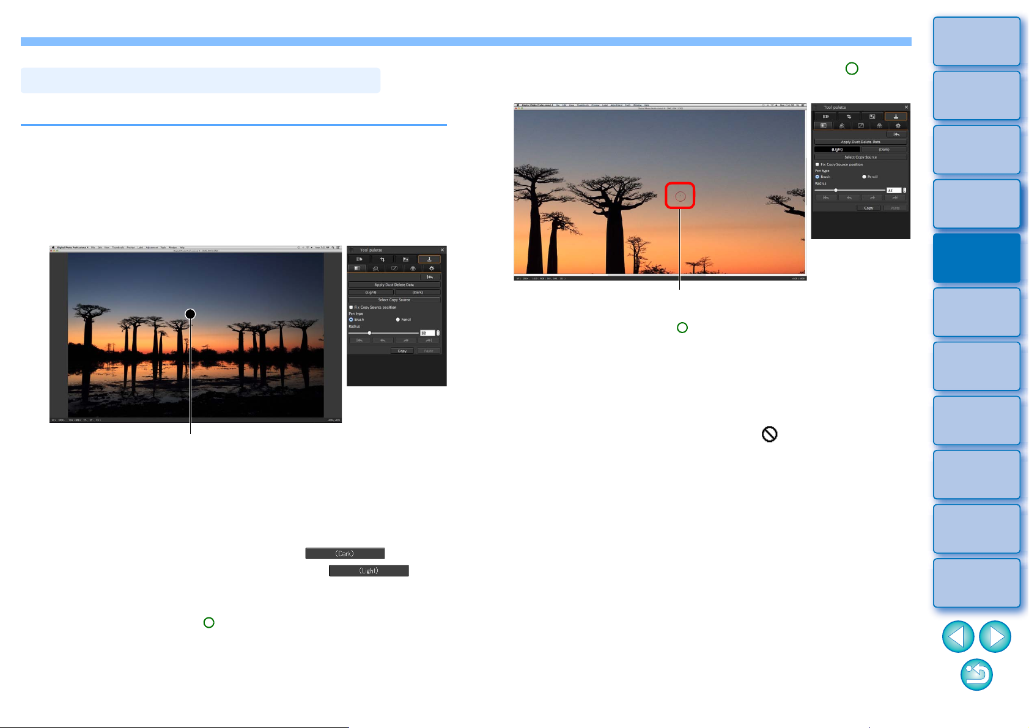Screen dimensions: 1029x728
Task: Click the Radius value stepper beside the lake-reflection photo
Action: [x=438, y=333]
